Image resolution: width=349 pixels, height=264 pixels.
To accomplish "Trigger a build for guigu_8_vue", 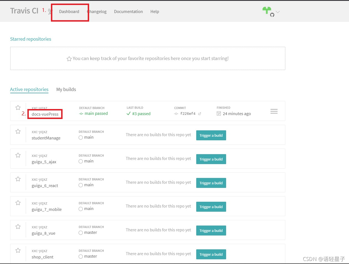I will pyautogui.click(x=211, y=231).
